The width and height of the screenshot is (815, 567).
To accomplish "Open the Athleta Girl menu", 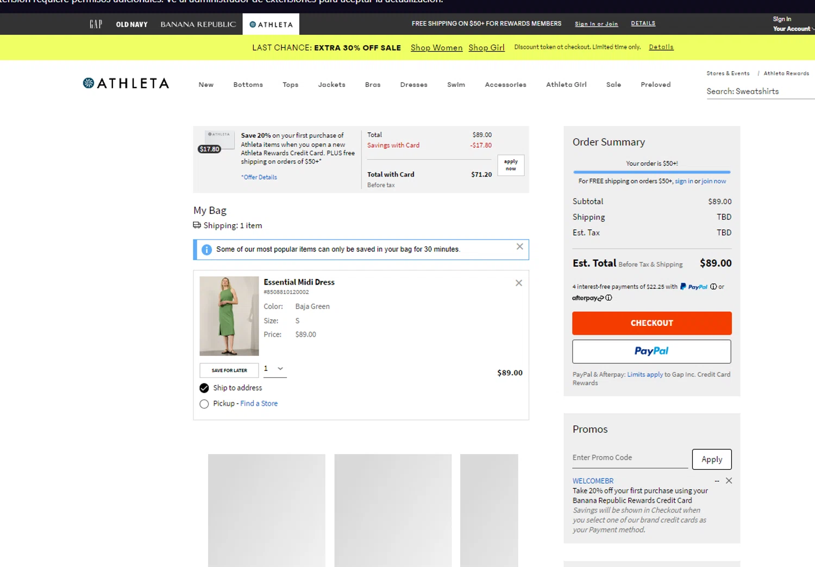I will [567, 85].
